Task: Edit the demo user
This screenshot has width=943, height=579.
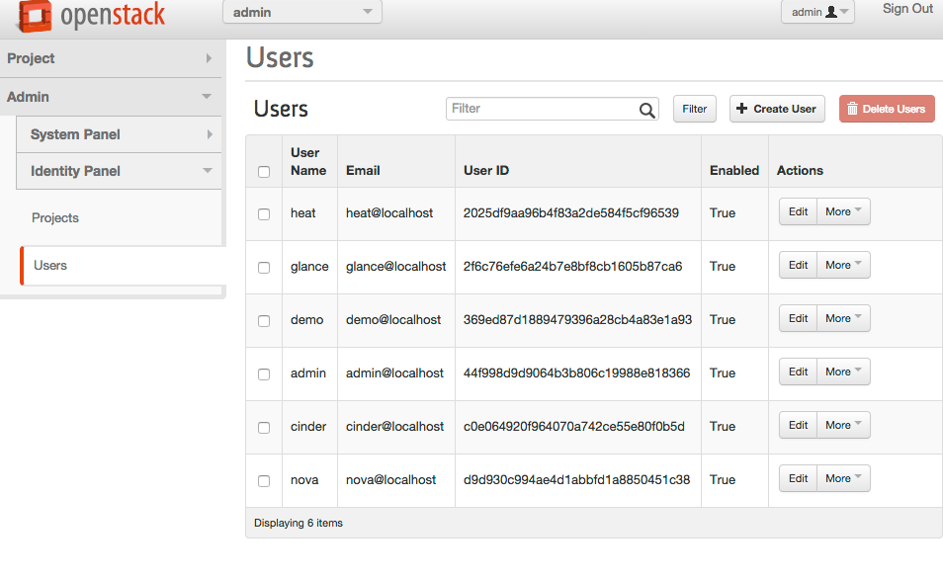Action: tap(798, 318)
